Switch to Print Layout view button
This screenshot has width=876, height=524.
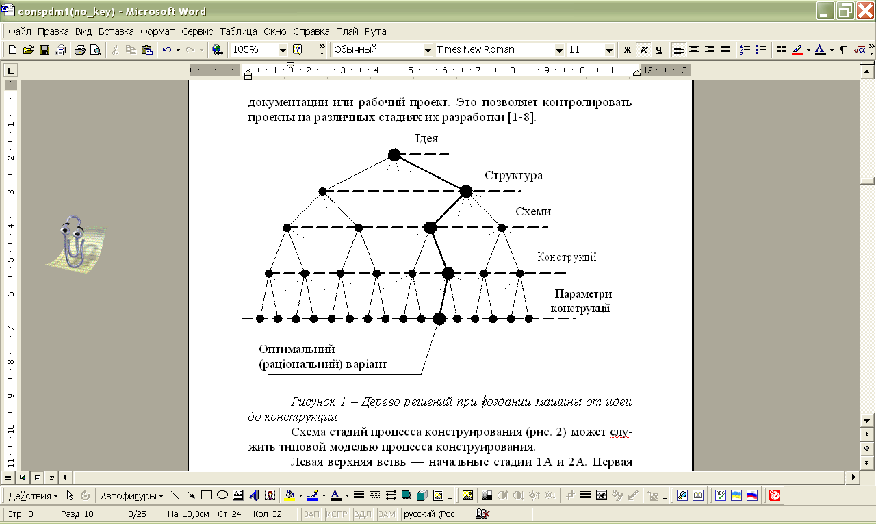pos(36,477)
